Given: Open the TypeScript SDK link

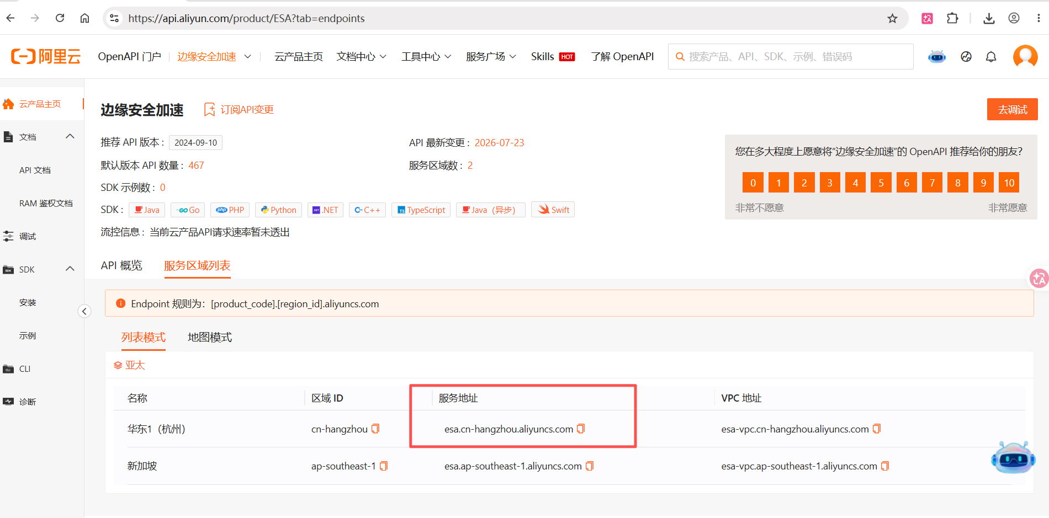Looking at the screenshot, I should 421,210.
